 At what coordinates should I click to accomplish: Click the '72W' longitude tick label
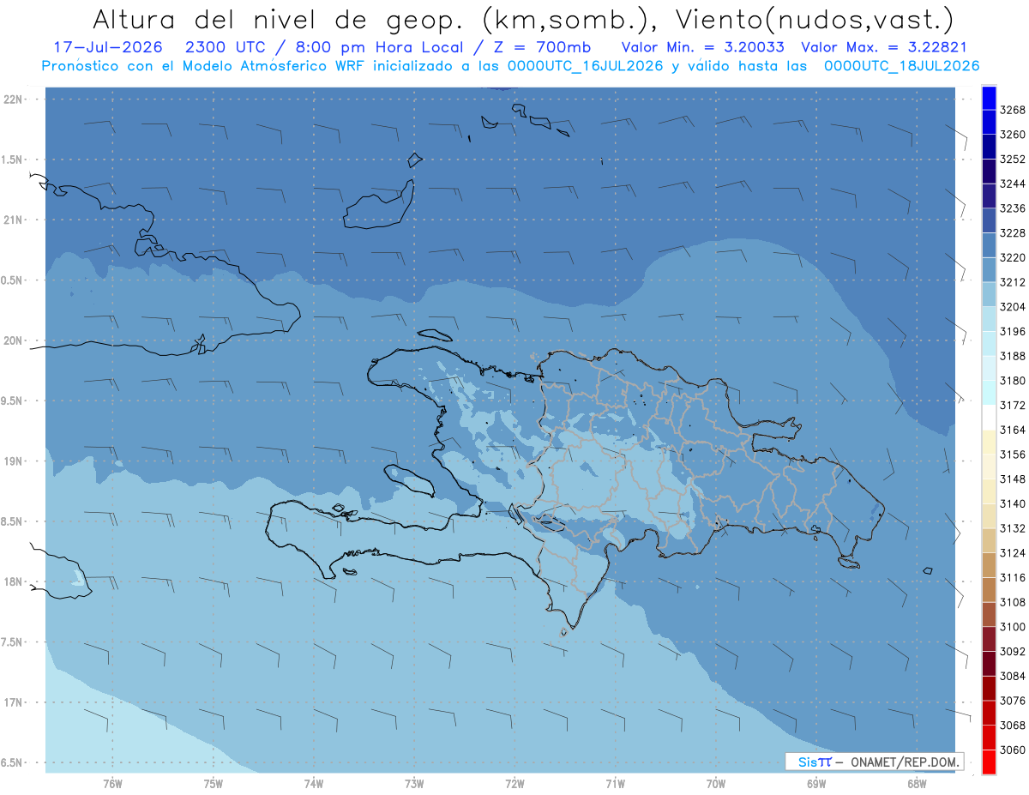click(x=514, y=783)
